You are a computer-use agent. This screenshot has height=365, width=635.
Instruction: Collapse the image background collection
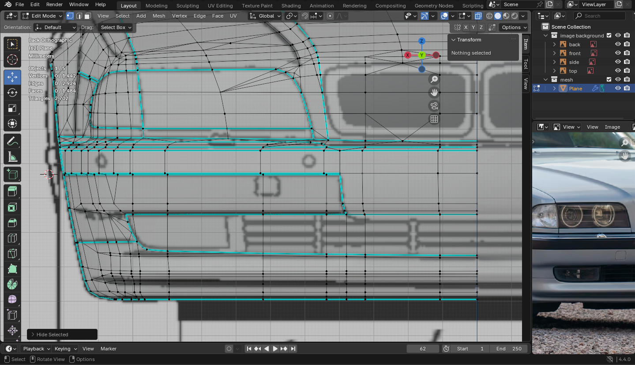click(x=546, y=36)
